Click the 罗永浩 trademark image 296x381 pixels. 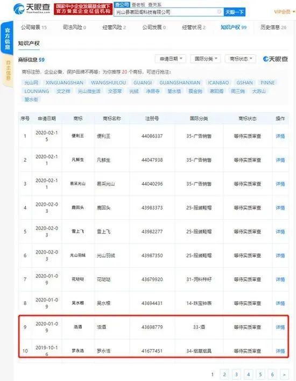78,350
